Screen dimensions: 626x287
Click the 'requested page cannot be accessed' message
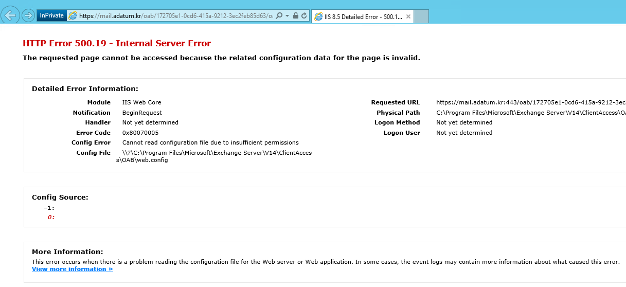[221, 58]
